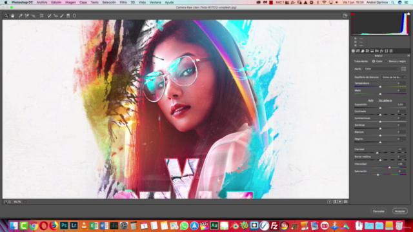Open the Imagen menu
This screenshot has height=232, width=413.
pyautogui.click(x=70, y=3)
